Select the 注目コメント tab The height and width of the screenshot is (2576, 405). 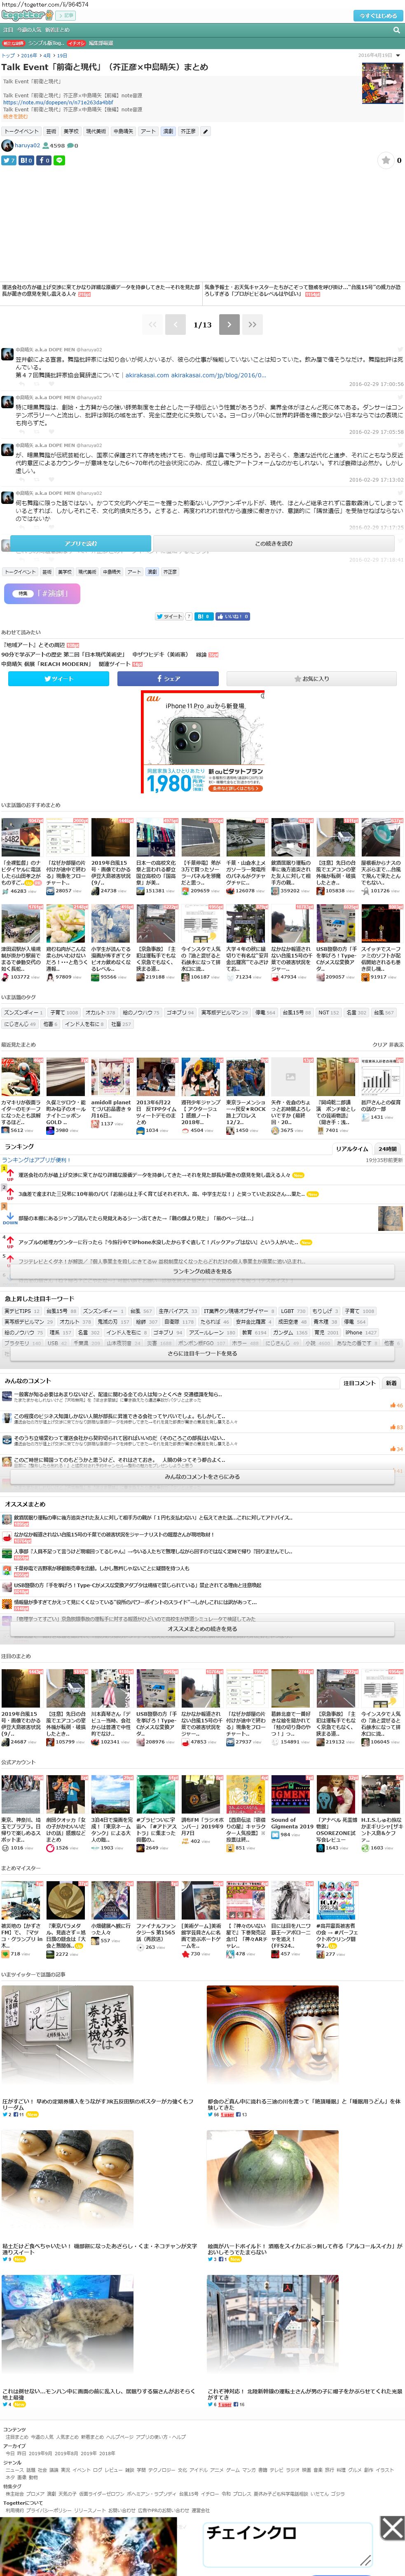click(x=359, y=1383)
